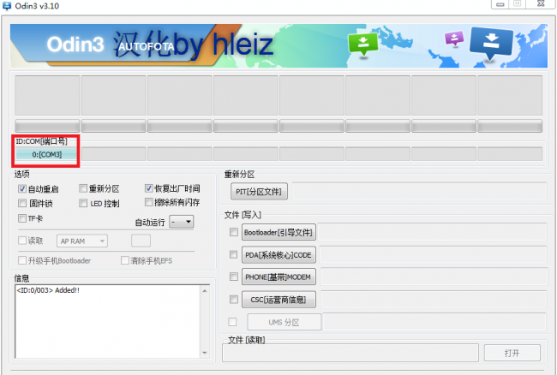
Task: Select the 0:[COM3] port slot
Action: tap(46, 155)
